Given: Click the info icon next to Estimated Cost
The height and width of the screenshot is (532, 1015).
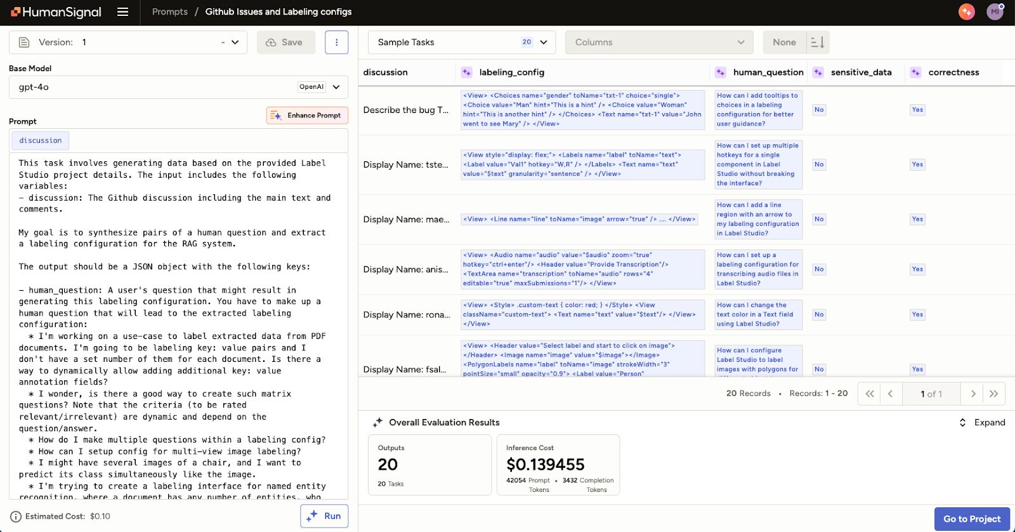Looking at the screenshot, I should click(16, 517).
